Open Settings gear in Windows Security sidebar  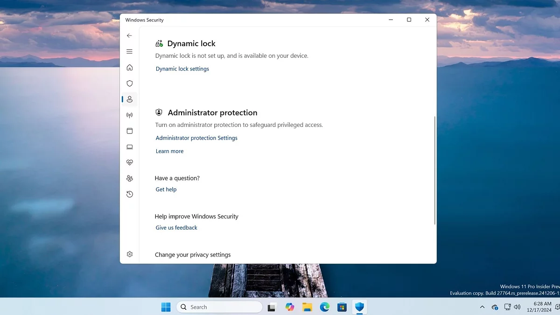129,254
